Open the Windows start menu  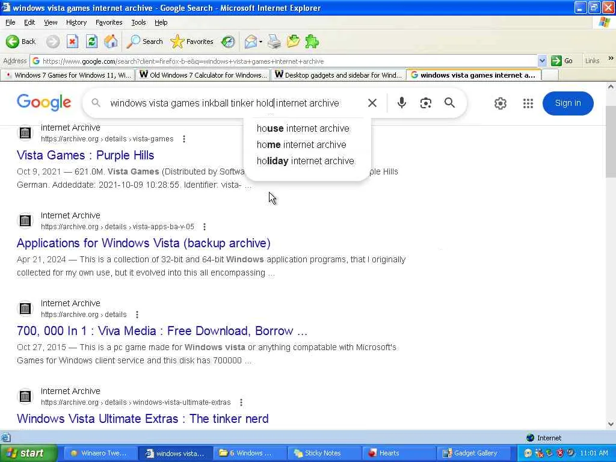[x=28, y=453]
